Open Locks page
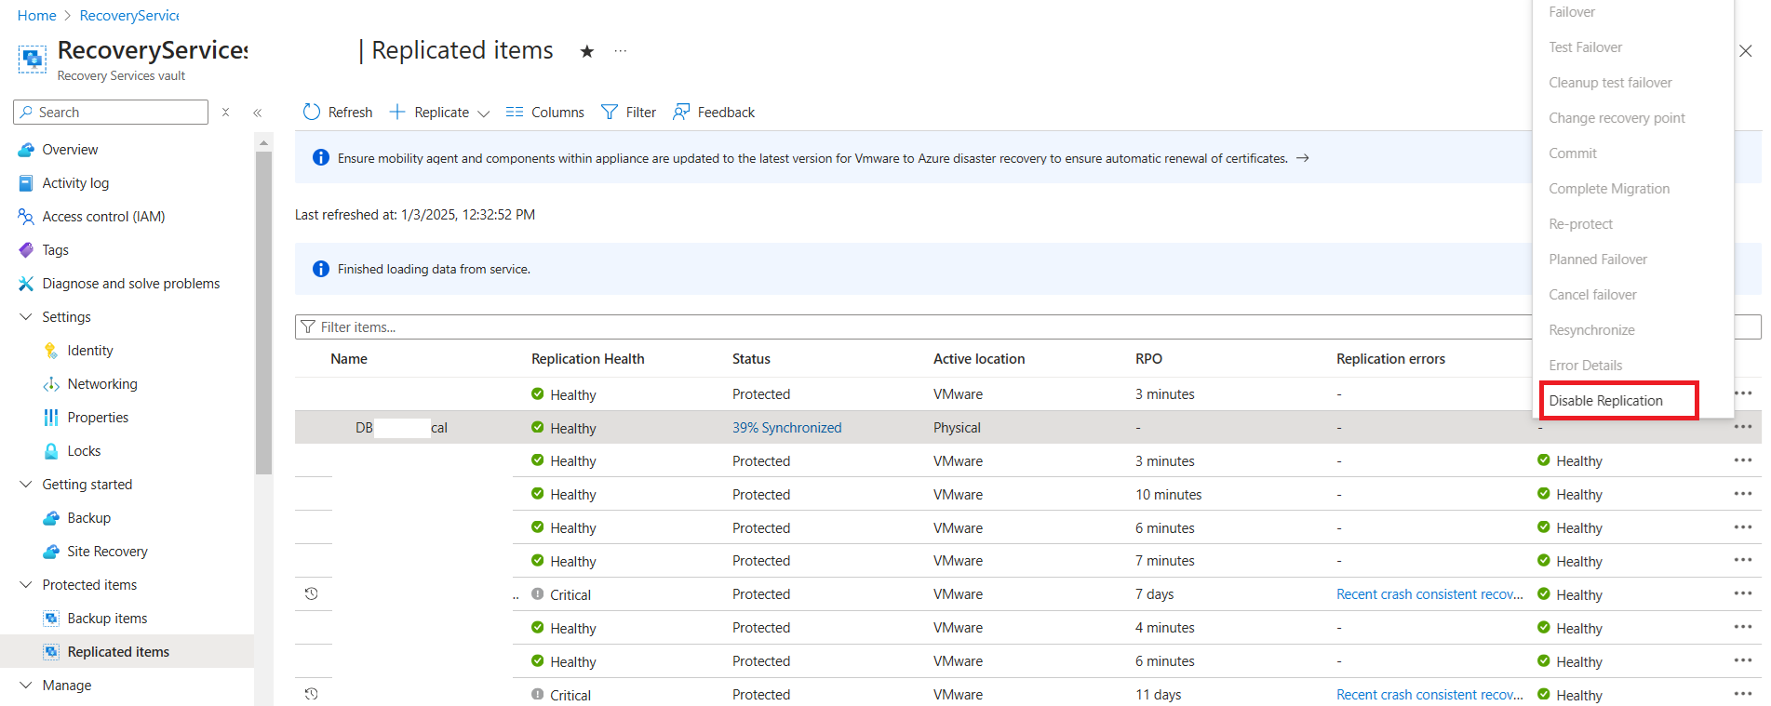1771x706 pixels. click(x=84, y=451)
